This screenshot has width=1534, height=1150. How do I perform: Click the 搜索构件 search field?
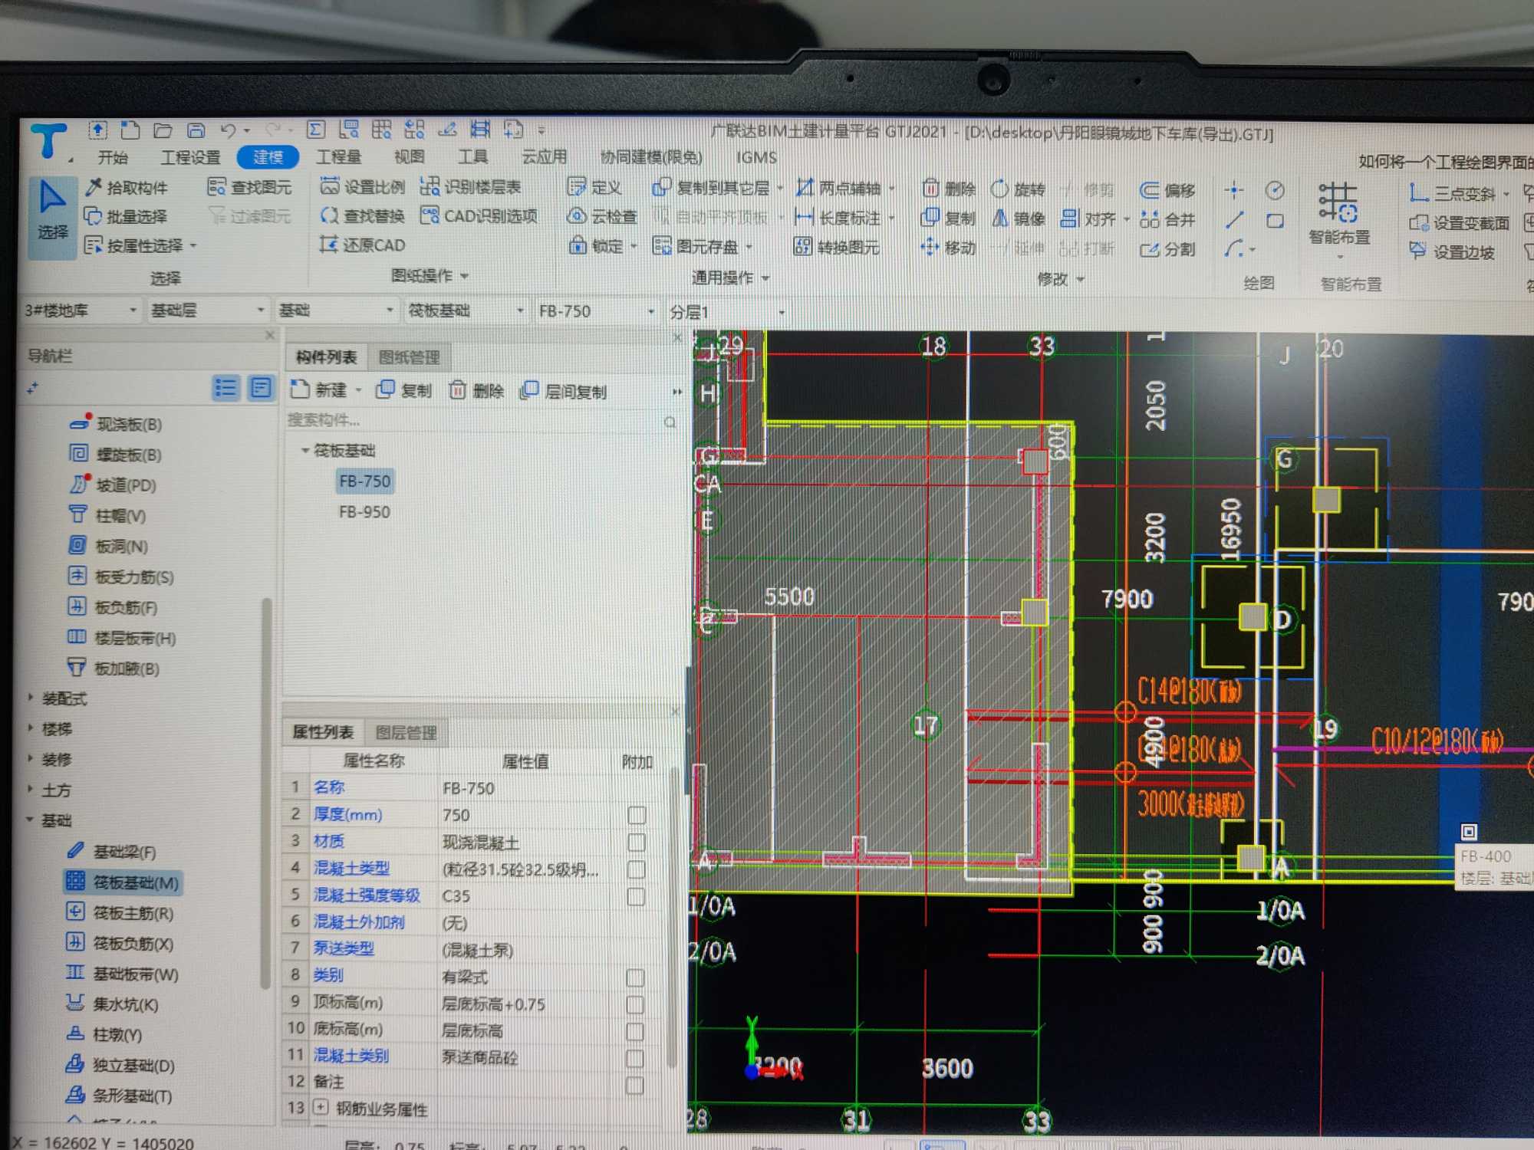[x=482, y=420]
